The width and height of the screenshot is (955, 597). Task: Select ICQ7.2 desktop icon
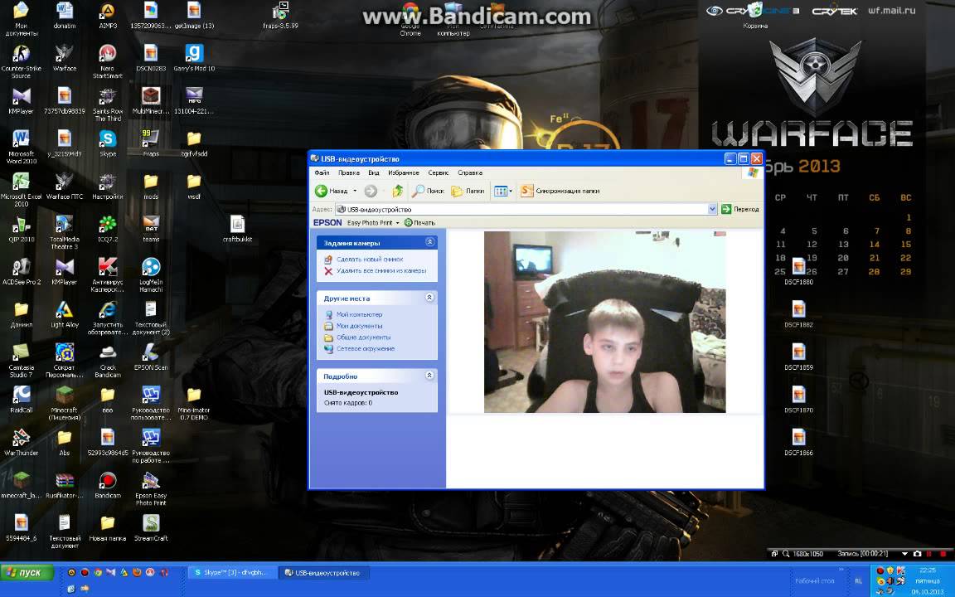point(108,229)
